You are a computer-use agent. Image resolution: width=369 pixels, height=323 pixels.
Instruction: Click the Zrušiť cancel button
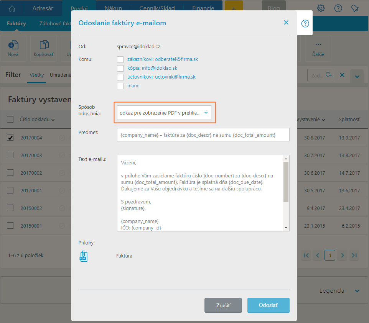[x=223, y=305]
